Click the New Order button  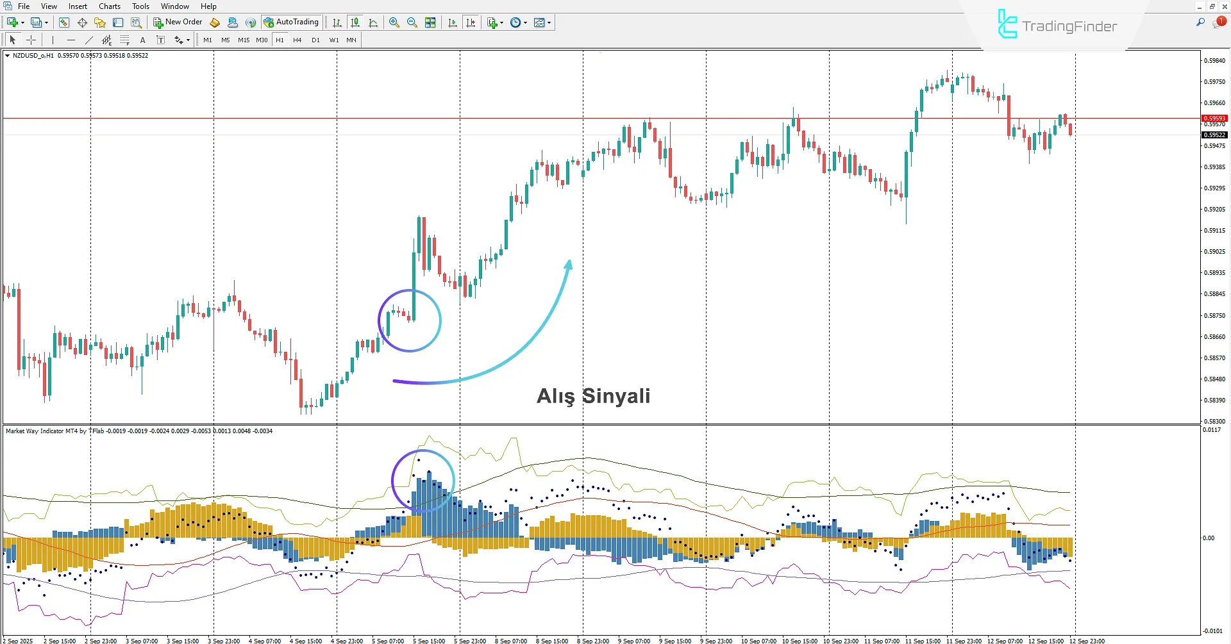click(x=178, y=22)
